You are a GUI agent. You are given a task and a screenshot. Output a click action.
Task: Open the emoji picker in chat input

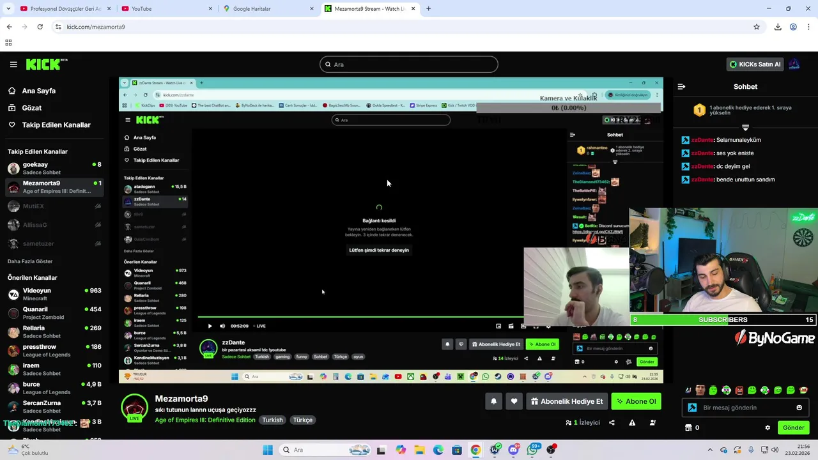coord(799,408)
